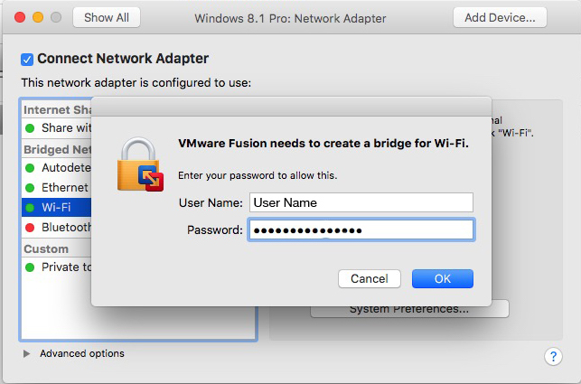581x384 pixels.
Task: Select the Wi-Fi bridged network option
Action: tap(56, 207)
